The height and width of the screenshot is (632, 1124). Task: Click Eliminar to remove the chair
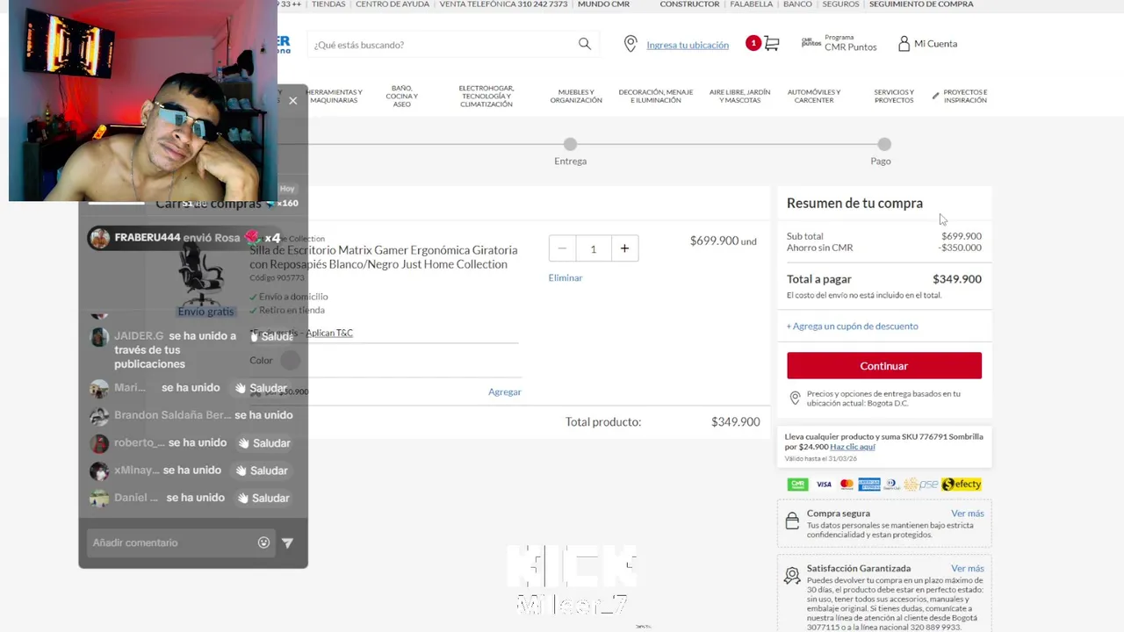(x=566, y=277)
